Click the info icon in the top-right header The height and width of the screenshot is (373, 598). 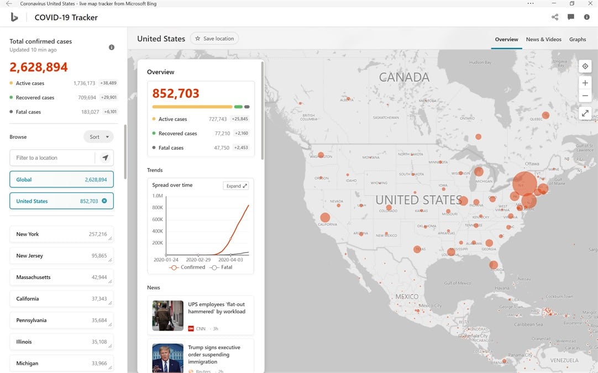coord(587,17)
